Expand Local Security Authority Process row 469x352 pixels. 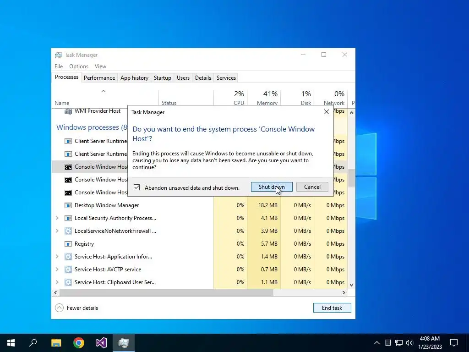[57, 218]
